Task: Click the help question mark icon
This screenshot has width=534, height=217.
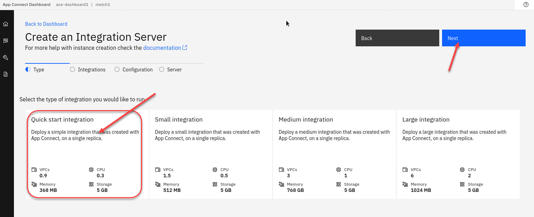Action: (x=526, y=5)
